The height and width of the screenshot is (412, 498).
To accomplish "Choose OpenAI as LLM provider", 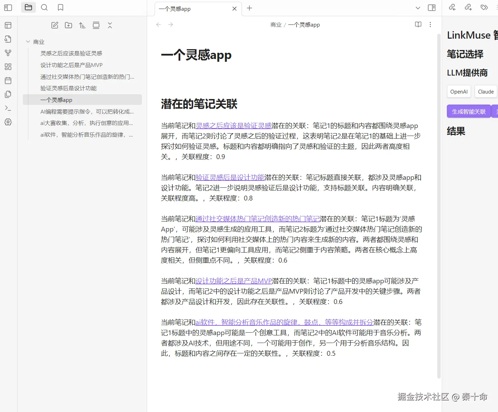I will click(459, 91).
